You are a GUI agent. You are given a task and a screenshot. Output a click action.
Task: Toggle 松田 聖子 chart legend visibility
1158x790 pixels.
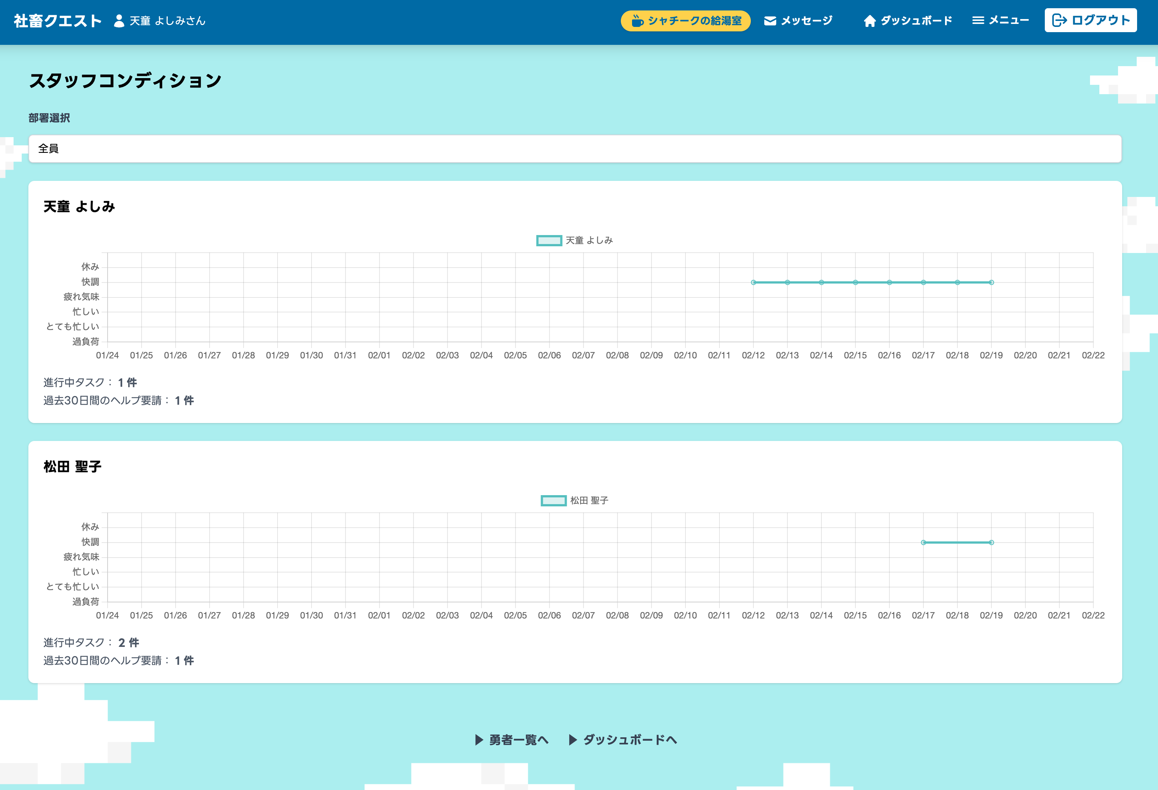click(x=553, y=500)
